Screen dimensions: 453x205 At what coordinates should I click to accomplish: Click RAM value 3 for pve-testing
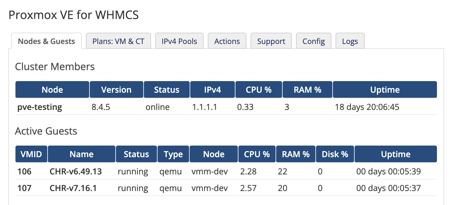(x=287, y=107)
